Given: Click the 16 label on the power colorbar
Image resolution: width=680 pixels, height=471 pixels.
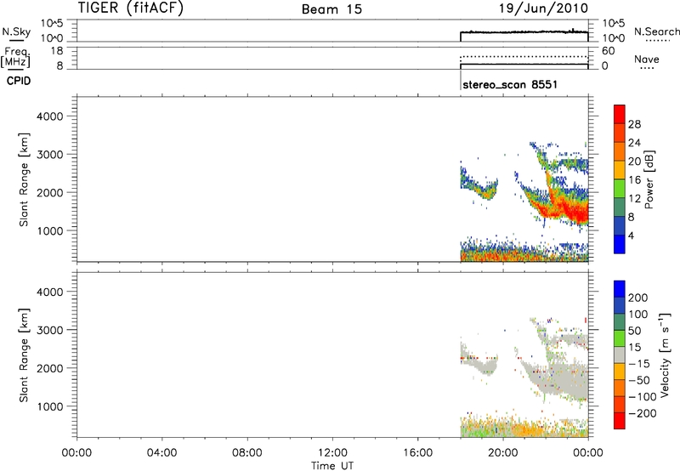Looking at the screenshot, I should click(634, 180).
